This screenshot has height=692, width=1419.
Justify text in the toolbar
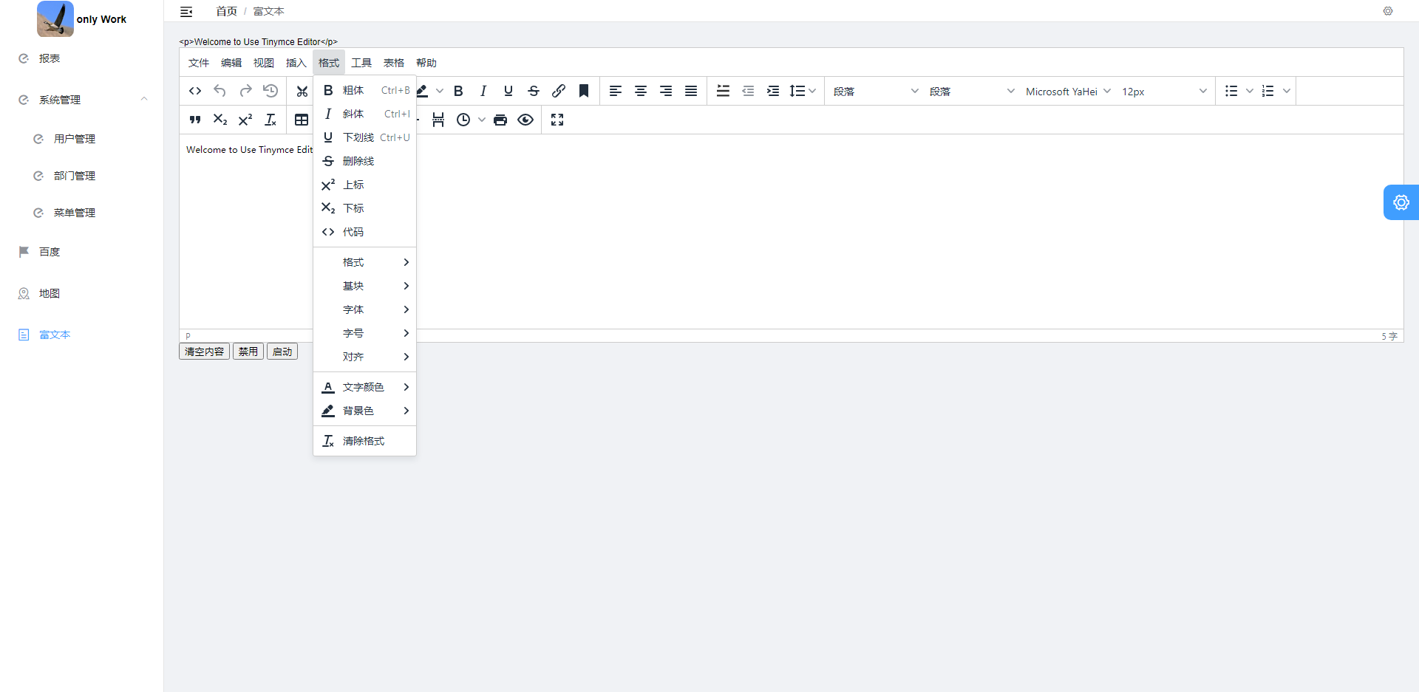point(691,91)
